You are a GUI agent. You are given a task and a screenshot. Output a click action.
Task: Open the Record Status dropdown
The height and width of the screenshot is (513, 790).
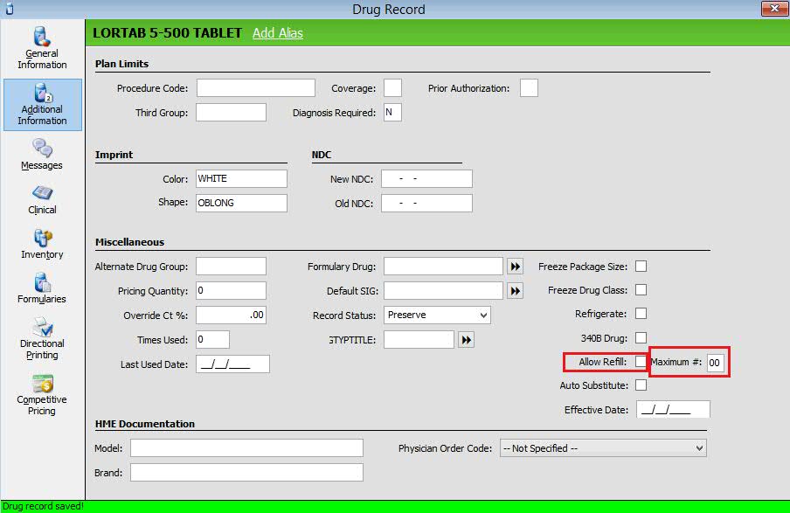tap(437, 315)
